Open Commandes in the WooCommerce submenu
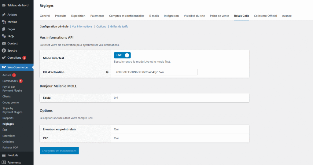The image size is (313, 165). 10,81
